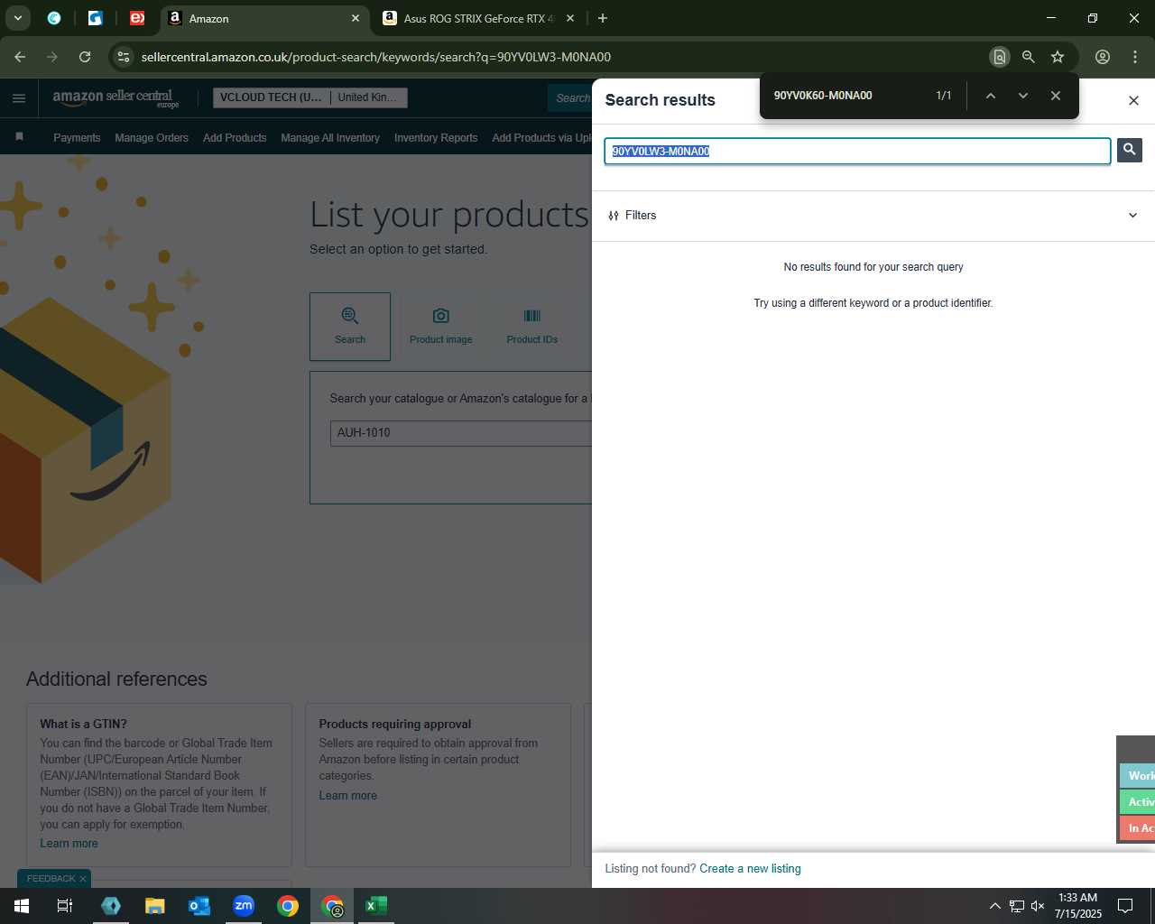
Task: Click the muted volume tray icon
Action: (1038, 906)
